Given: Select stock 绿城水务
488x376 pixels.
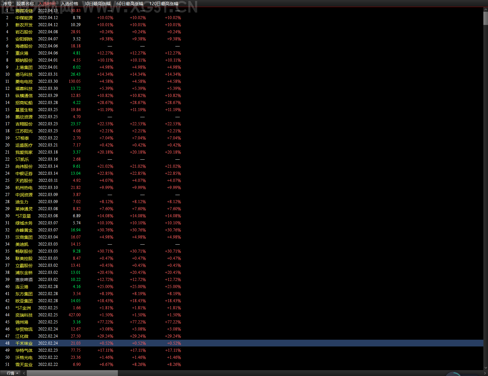Looking at the screenshot, I should (24, 223).
